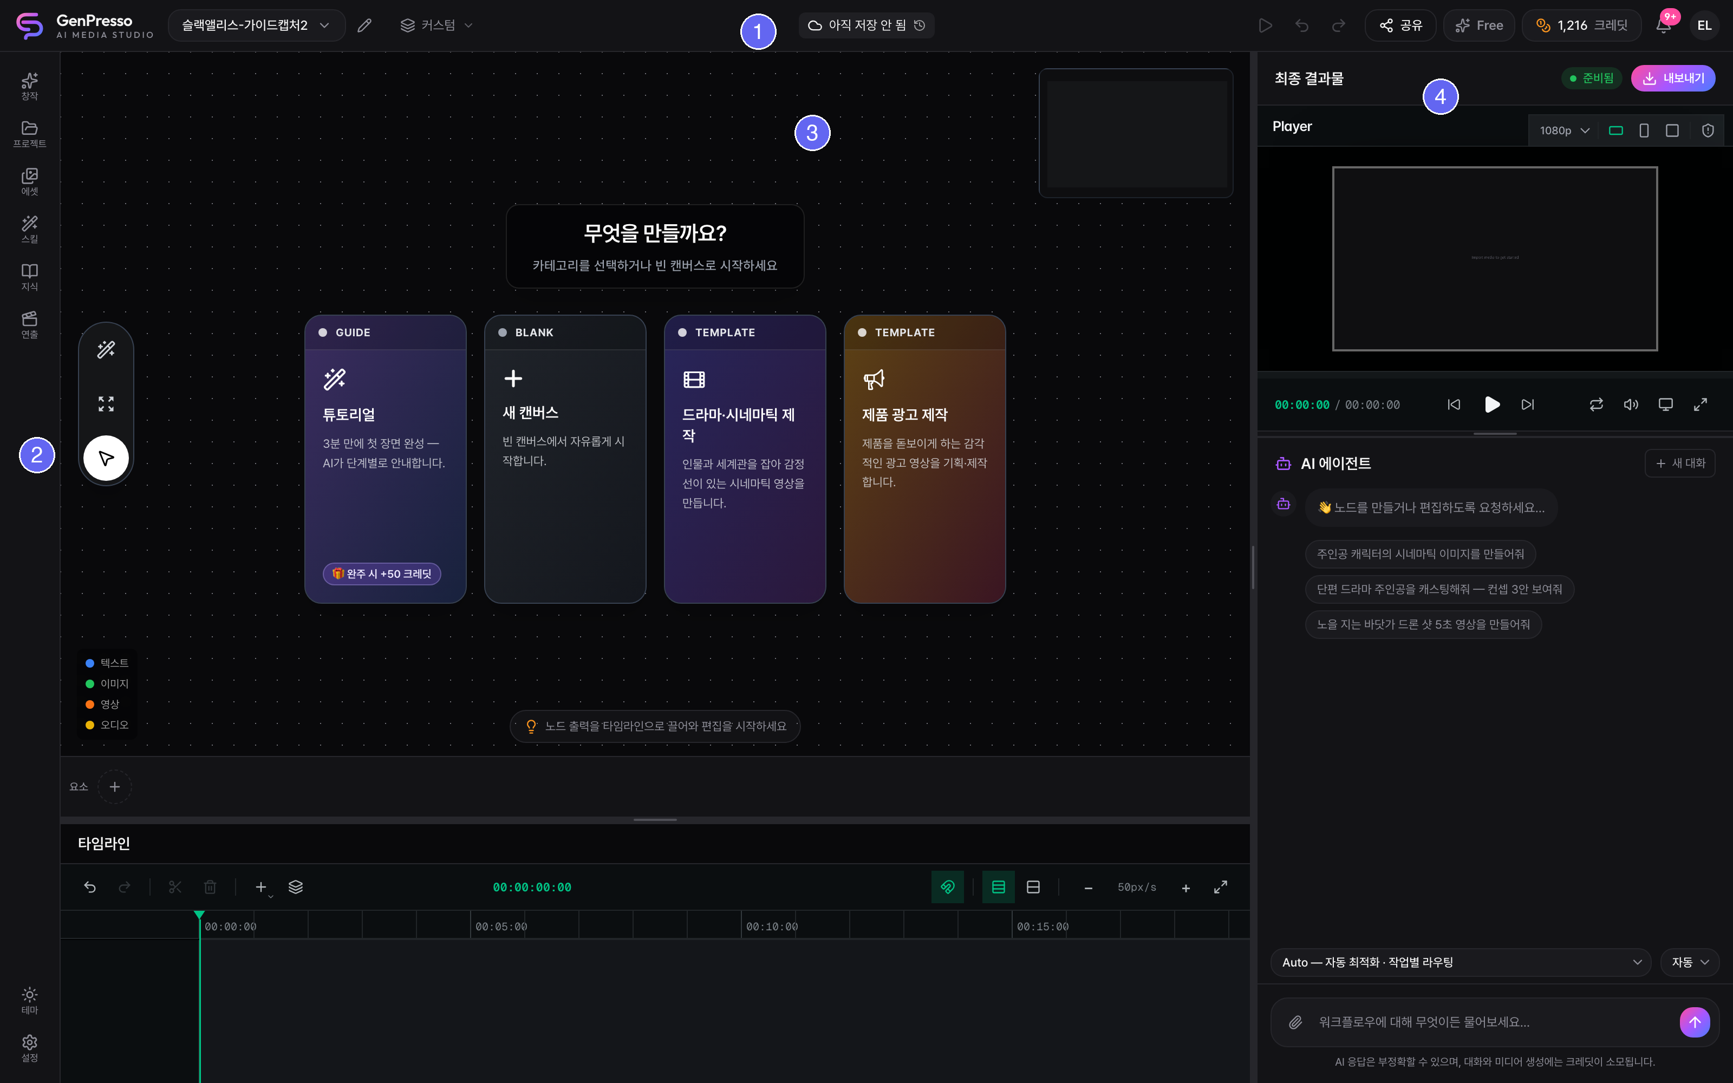Click the player info shield icon

1708,131
